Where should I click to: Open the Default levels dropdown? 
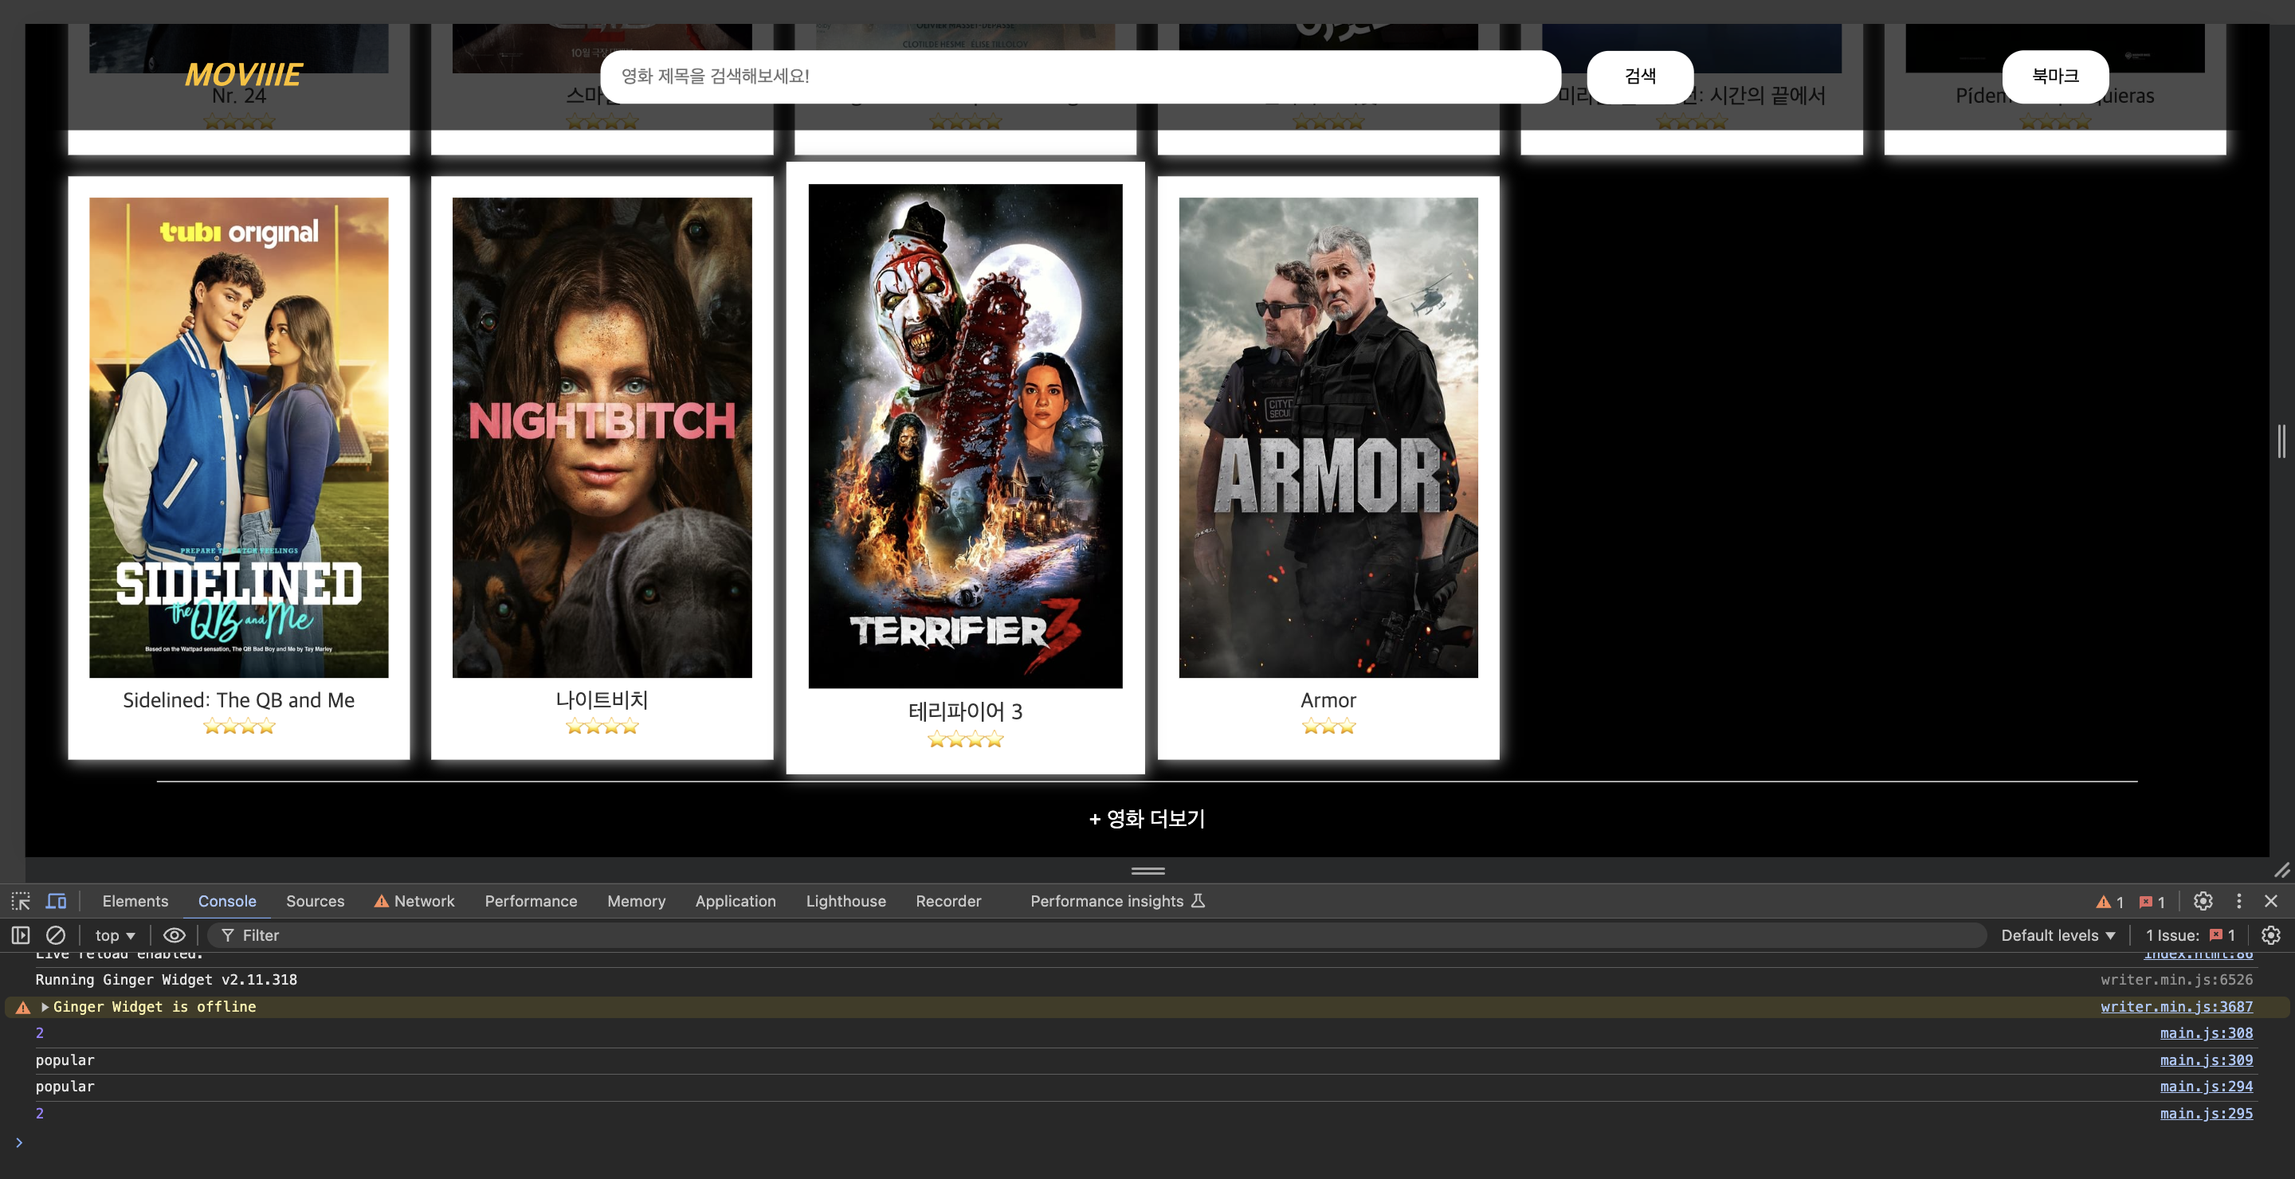pos(2057,935)
